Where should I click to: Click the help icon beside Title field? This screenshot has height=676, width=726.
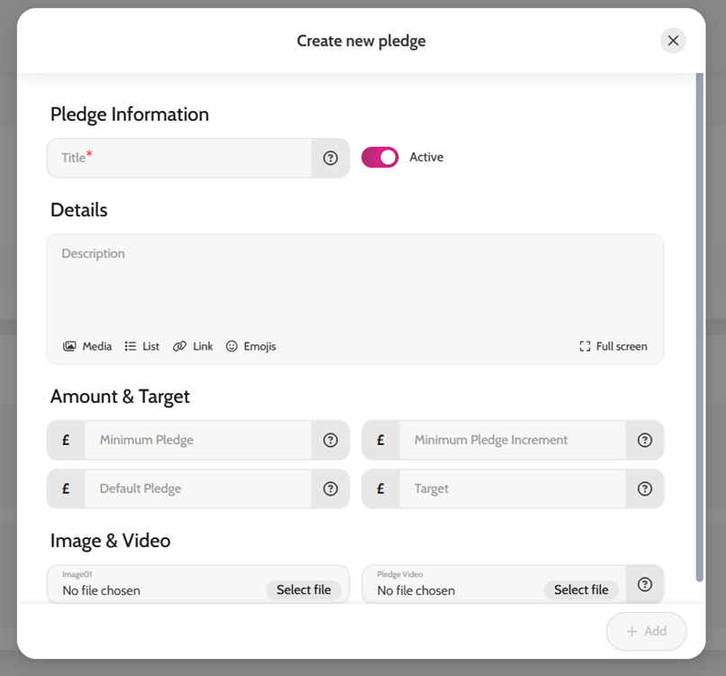pos(331,158)
